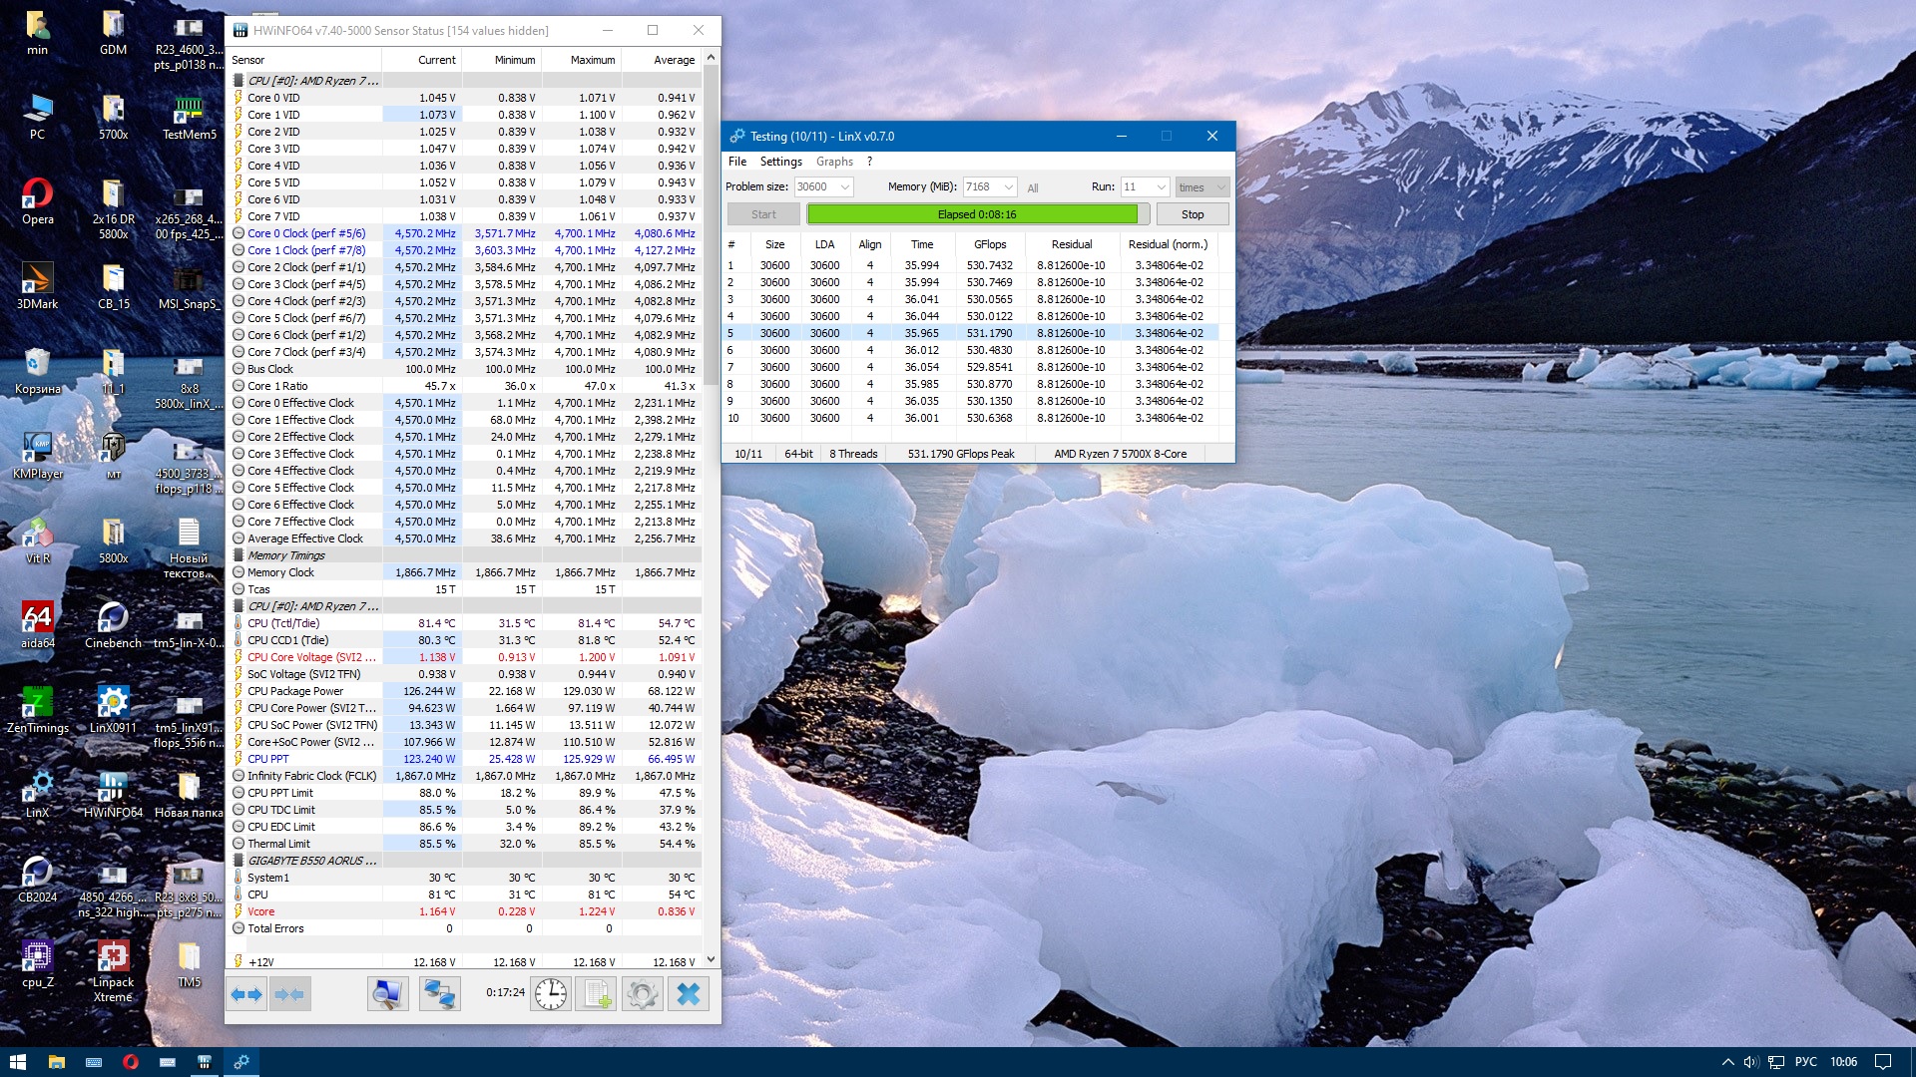
Task: Open HWiNFO sensor settings gear icon
Action: [642, 993]
